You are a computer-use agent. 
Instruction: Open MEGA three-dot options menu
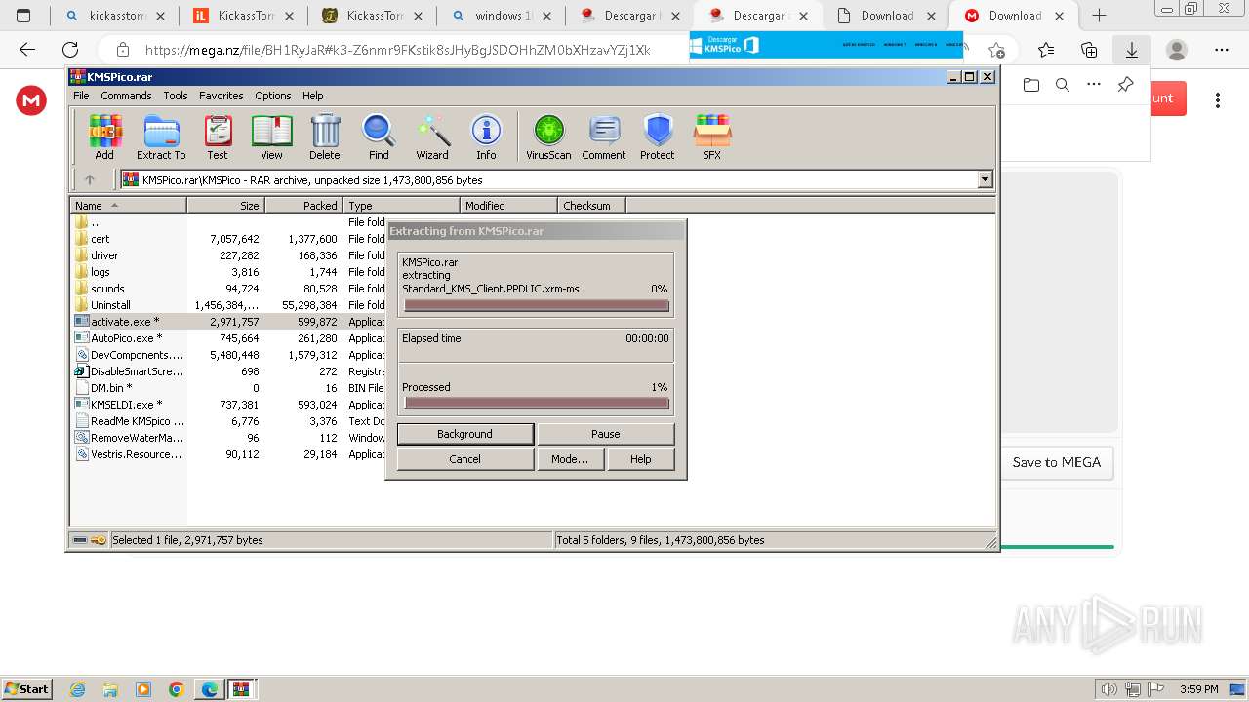pos(1218,99)
